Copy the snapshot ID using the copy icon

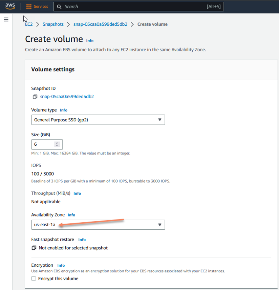click(34, 97)
